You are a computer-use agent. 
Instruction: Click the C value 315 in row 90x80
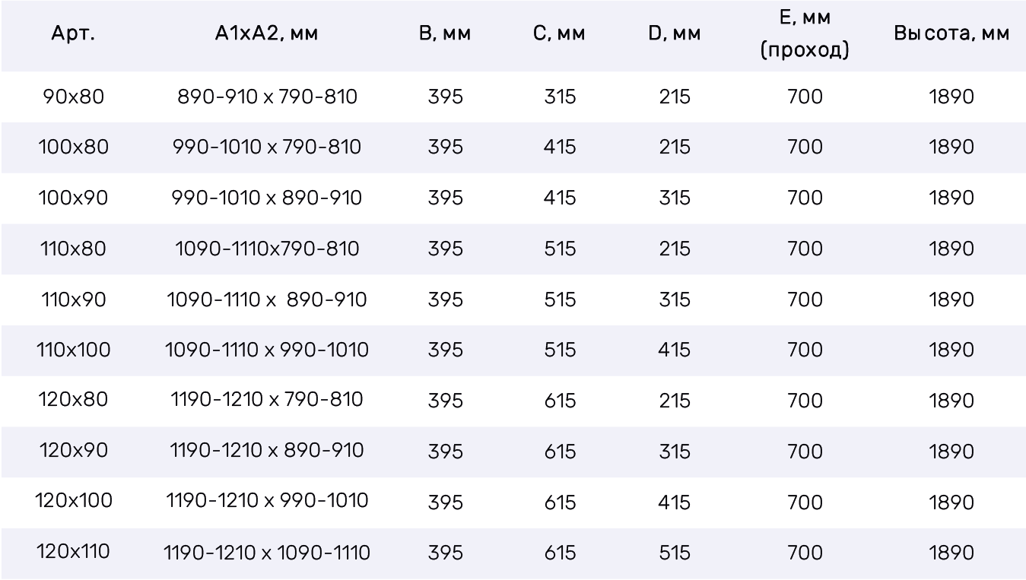click(560, 97)
